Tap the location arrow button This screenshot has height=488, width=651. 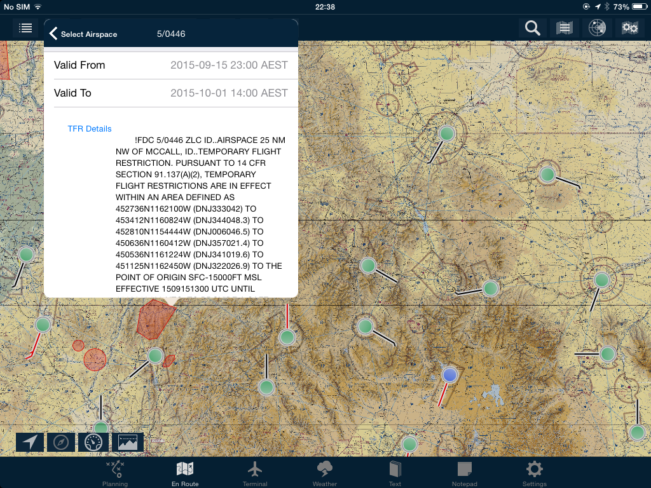(30, 442)
